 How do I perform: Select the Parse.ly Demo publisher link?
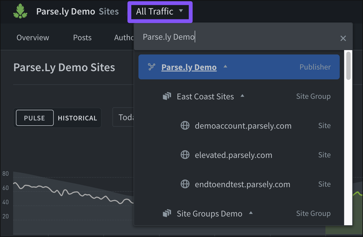click(x=189, y=67)
